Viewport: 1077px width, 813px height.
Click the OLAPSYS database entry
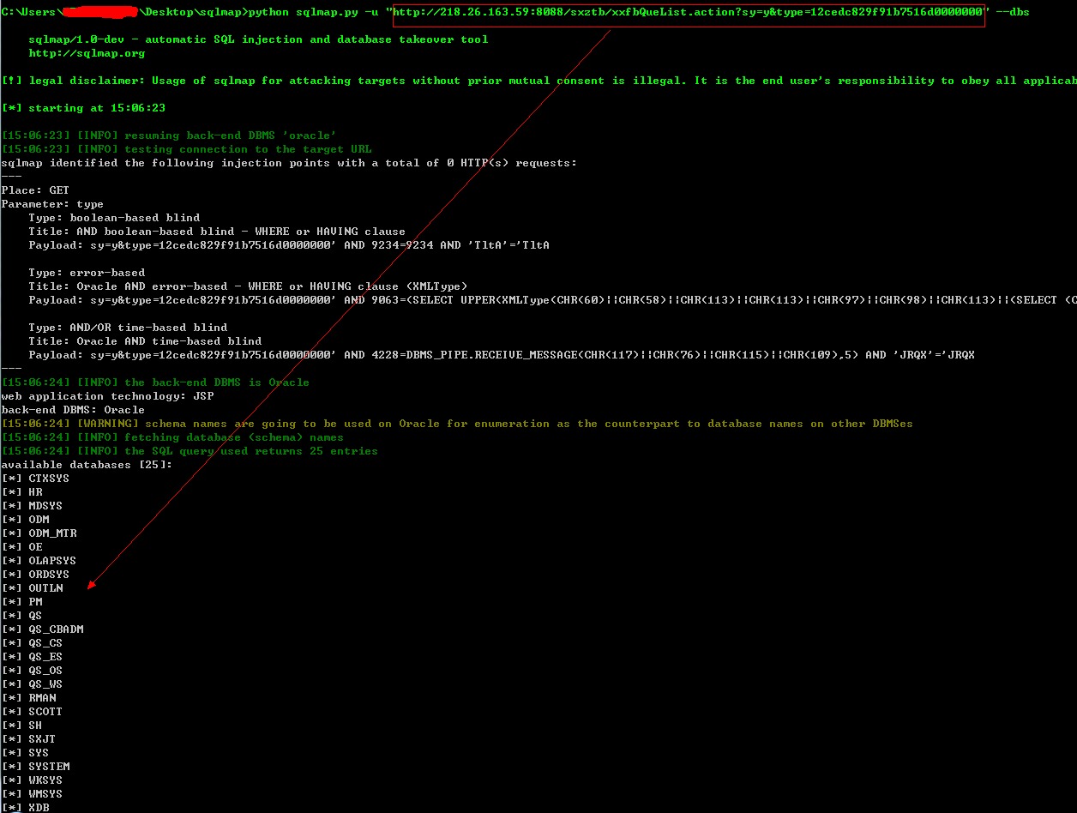coord(39,561)
